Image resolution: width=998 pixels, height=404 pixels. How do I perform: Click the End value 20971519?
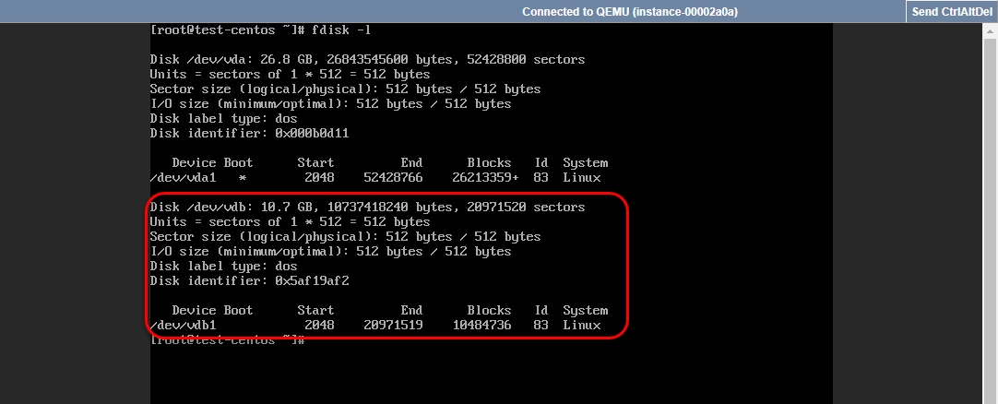[393, 325]
